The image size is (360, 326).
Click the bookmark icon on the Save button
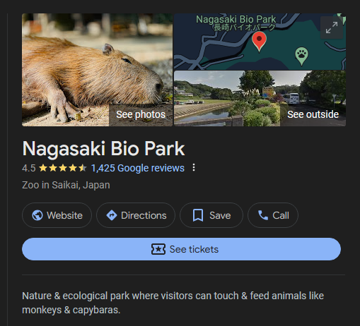198,215
